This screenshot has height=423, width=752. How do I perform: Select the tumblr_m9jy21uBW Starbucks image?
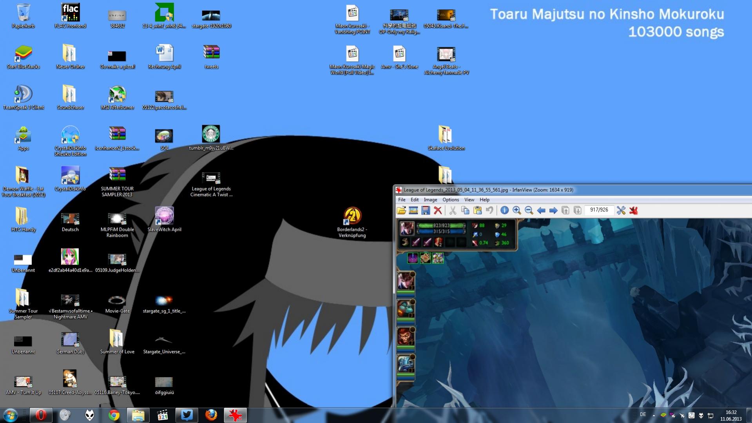click(x=211, y=138)
